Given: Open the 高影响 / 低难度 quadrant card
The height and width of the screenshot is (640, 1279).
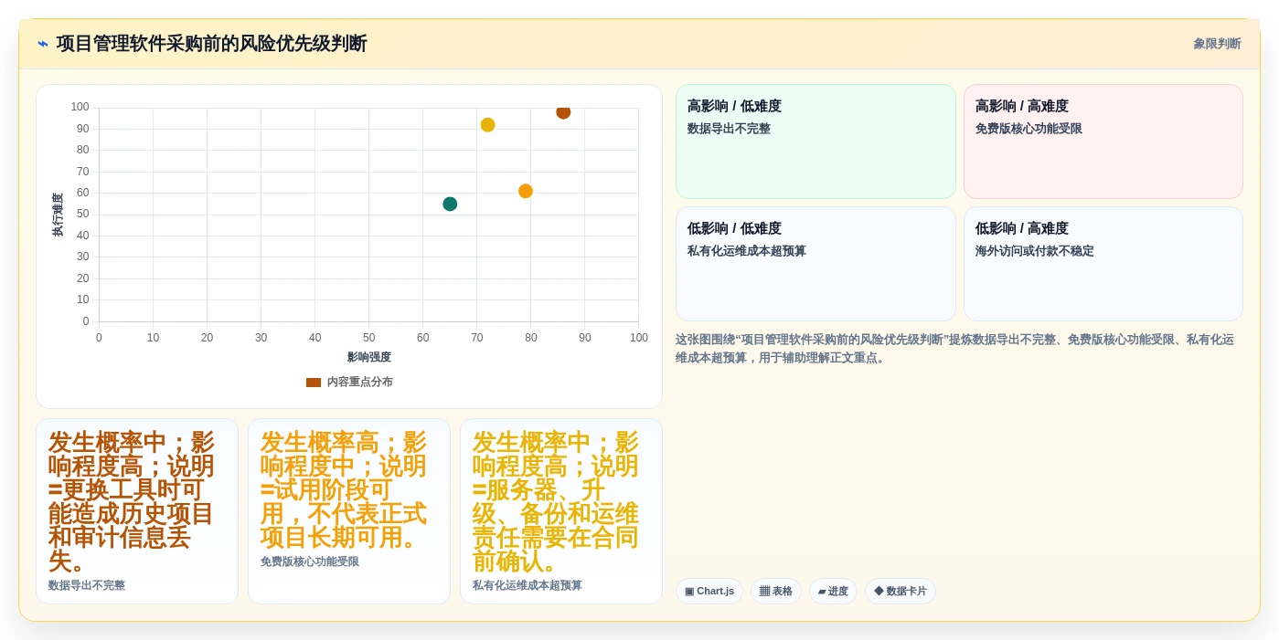Looking at the screenshot, I should click(815, 142).
